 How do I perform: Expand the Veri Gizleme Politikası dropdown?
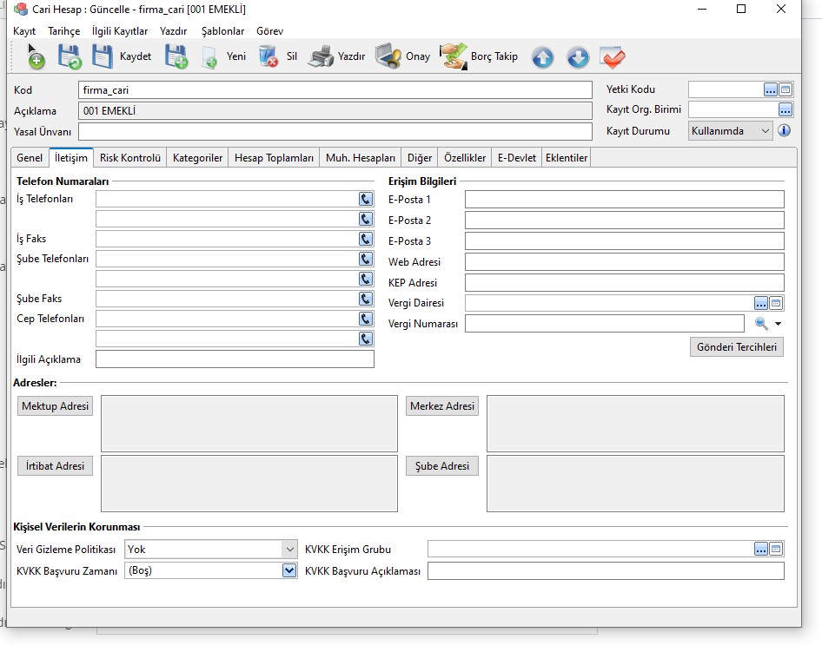[289, 550]
